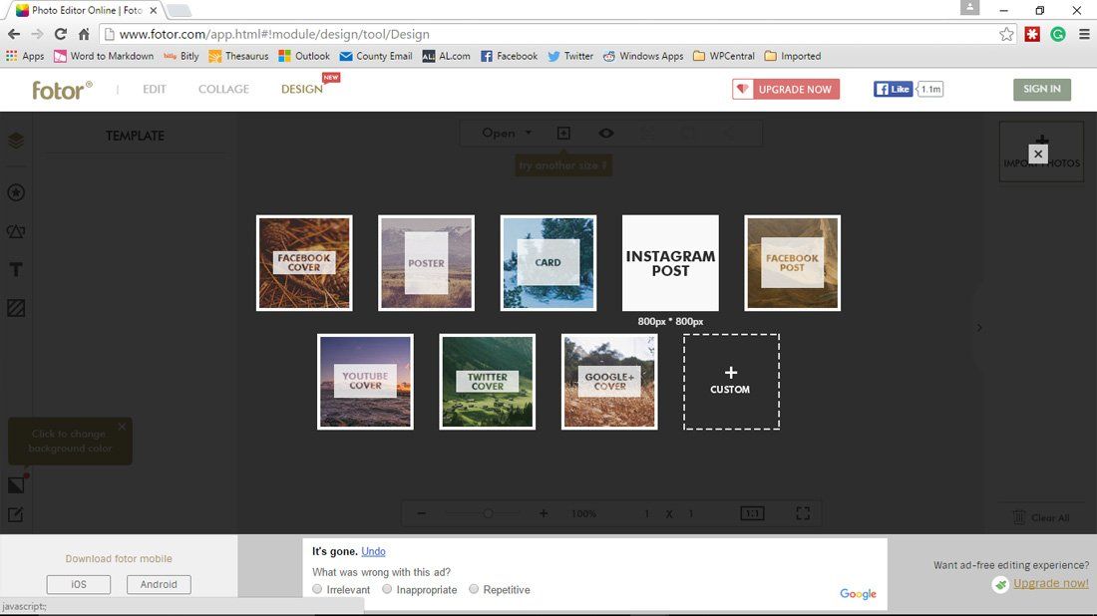Open the Templates panel at sidebar top
Image resolution: width=1097 pixels, height=616 pixels.
[x=15, y=140]
